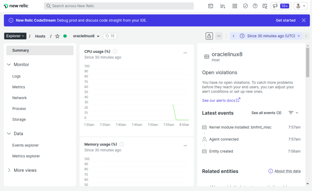Select the Summary menu item
Screen dimensions: 312x191
pos(40,51)
